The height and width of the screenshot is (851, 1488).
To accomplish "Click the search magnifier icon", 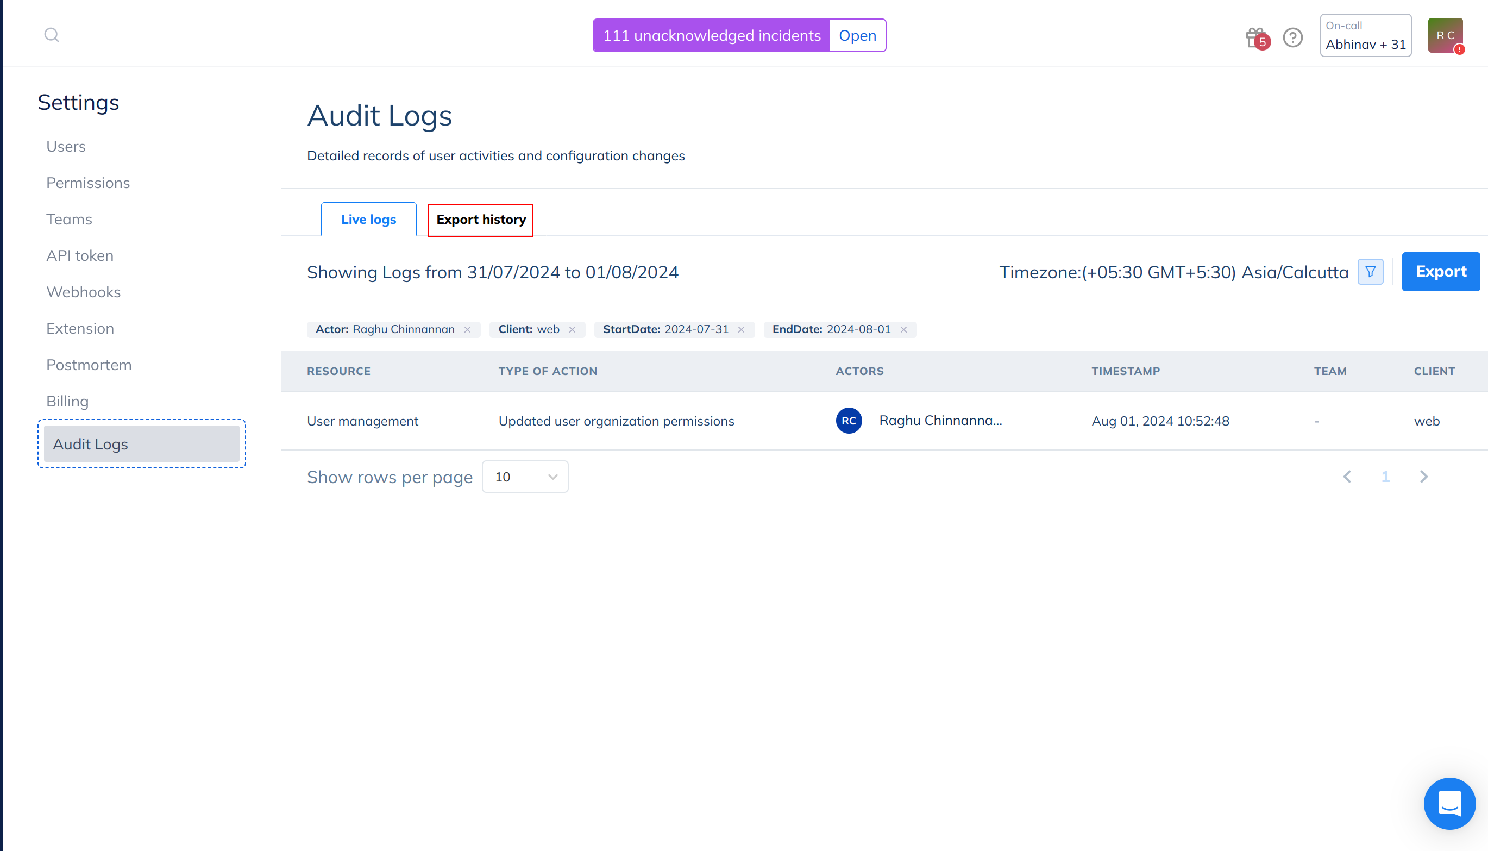I will (x=52, y=35).
